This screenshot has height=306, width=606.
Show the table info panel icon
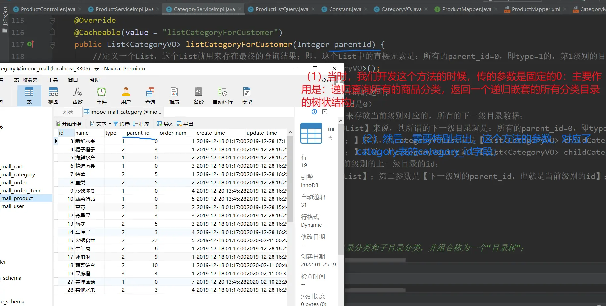pyautogui.click(x=314, y=112)
